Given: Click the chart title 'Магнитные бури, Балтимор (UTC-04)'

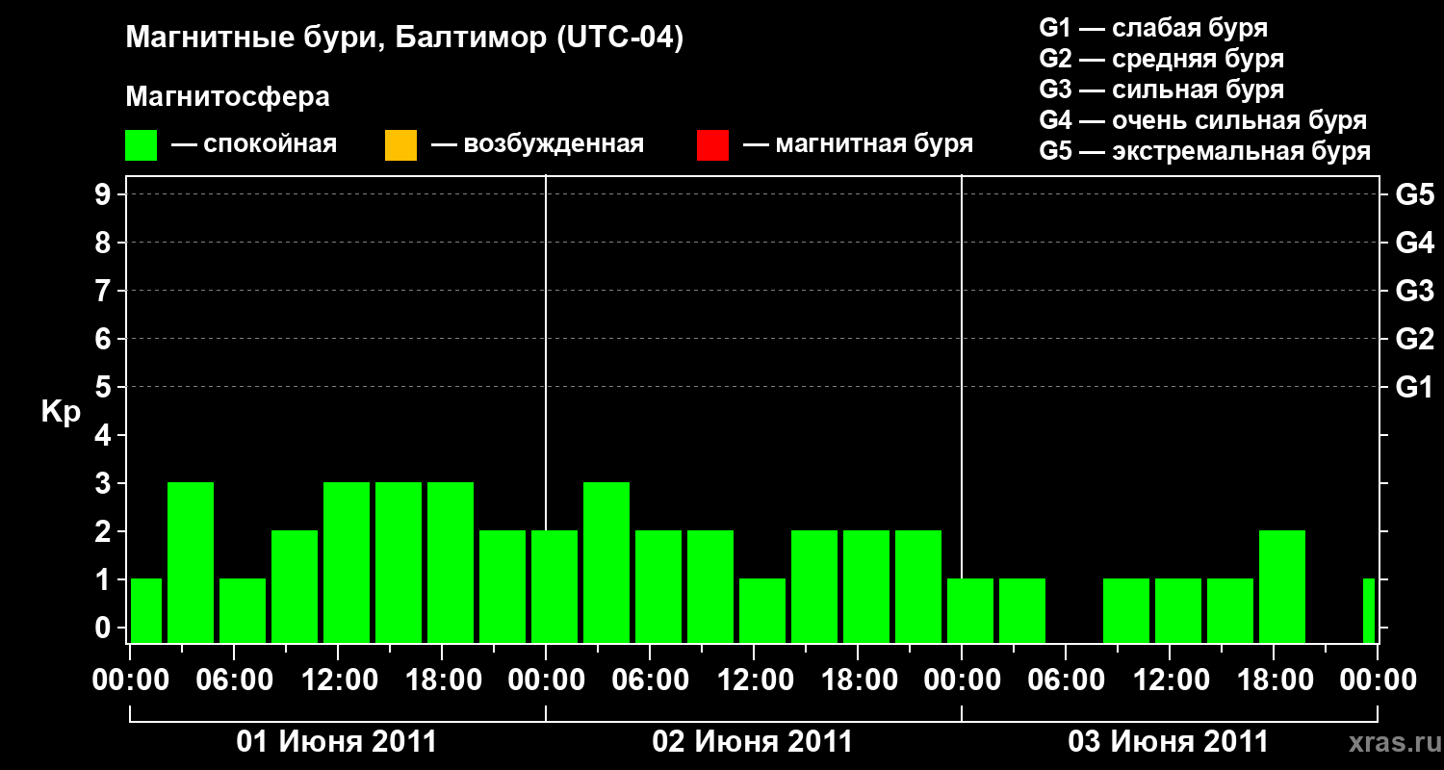Looking at the screenshot, I should click(404, 39).
